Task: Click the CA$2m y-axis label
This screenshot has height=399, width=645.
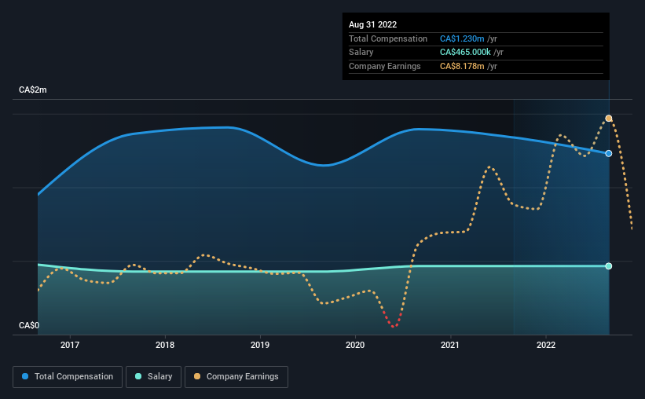Action: tap(33, 90)
